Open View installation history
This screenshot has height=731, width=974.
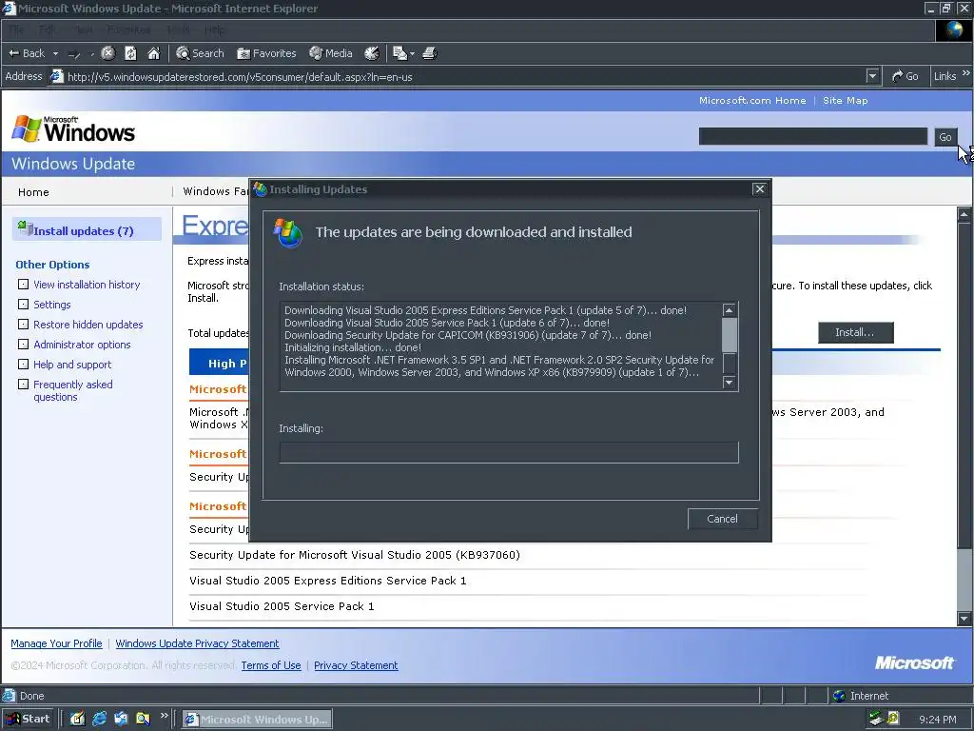[87, 285]
